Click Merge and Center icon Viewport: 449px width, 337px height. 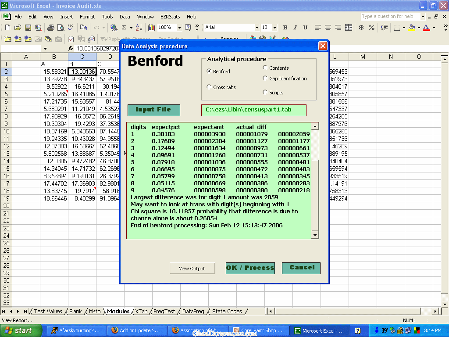(349, 28)
